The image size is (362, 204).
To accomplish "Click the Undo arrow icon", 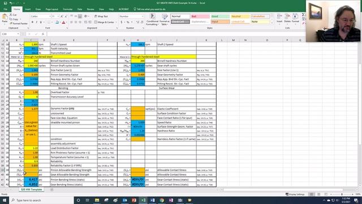I will (11, 3).
